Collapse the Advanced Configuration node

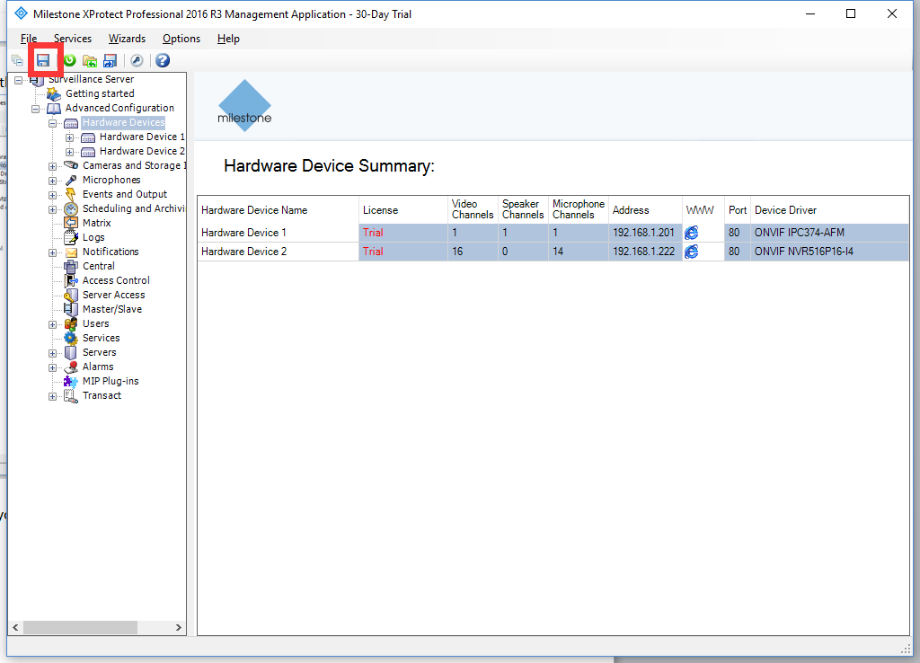tap(36, 109)
